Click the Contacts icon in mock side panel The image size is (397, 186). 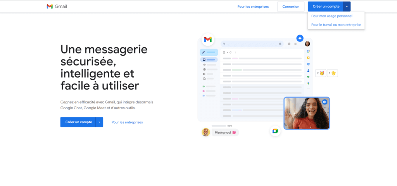click(x=308, y=71)
